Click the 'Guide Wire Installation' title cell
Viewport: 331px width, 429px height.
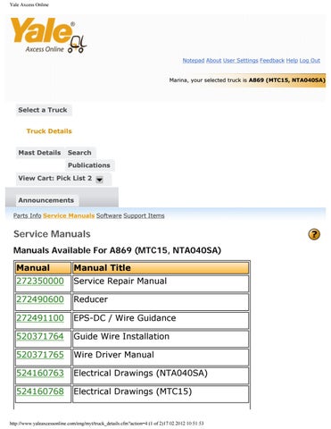point(161,339)
